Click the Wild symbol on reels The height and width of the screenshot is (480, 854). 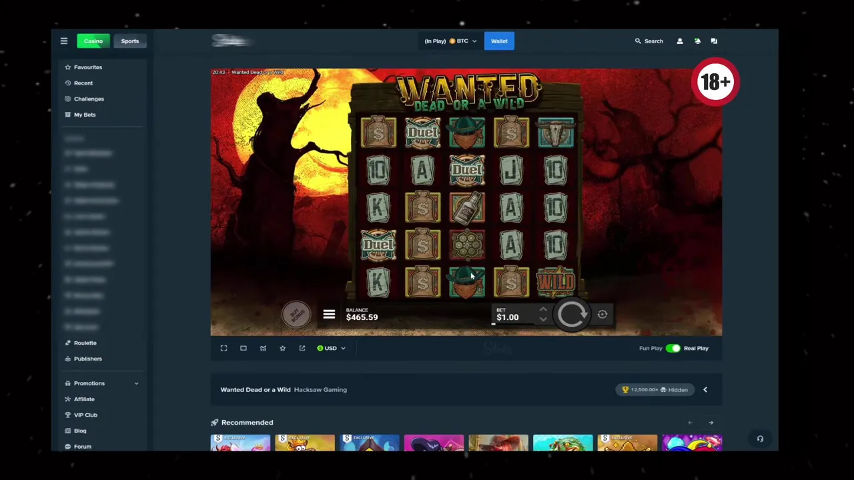point(556,281)
